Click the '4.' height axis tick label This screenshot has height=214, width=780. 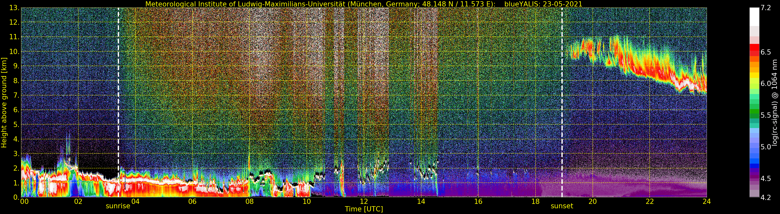click(16, 139)
